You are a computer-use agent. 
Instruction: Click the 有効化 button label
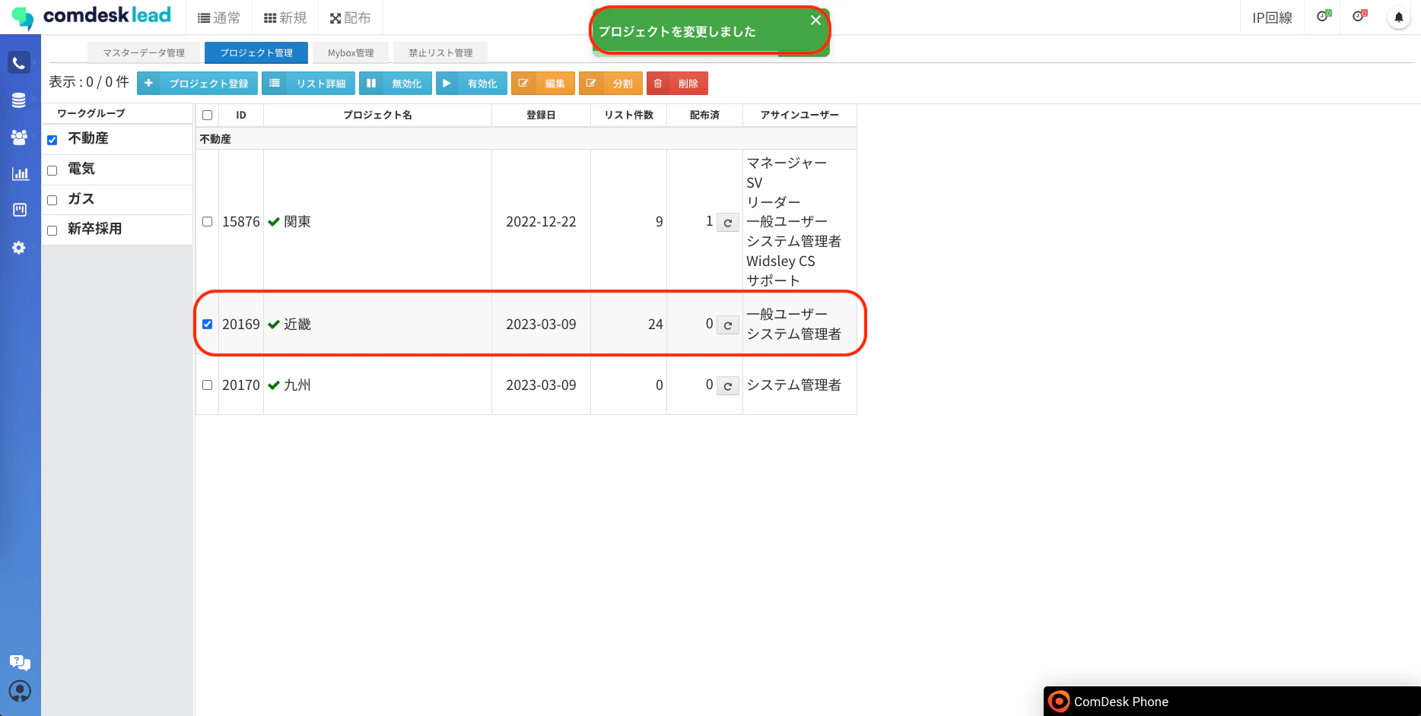click(x=482, y=84)
